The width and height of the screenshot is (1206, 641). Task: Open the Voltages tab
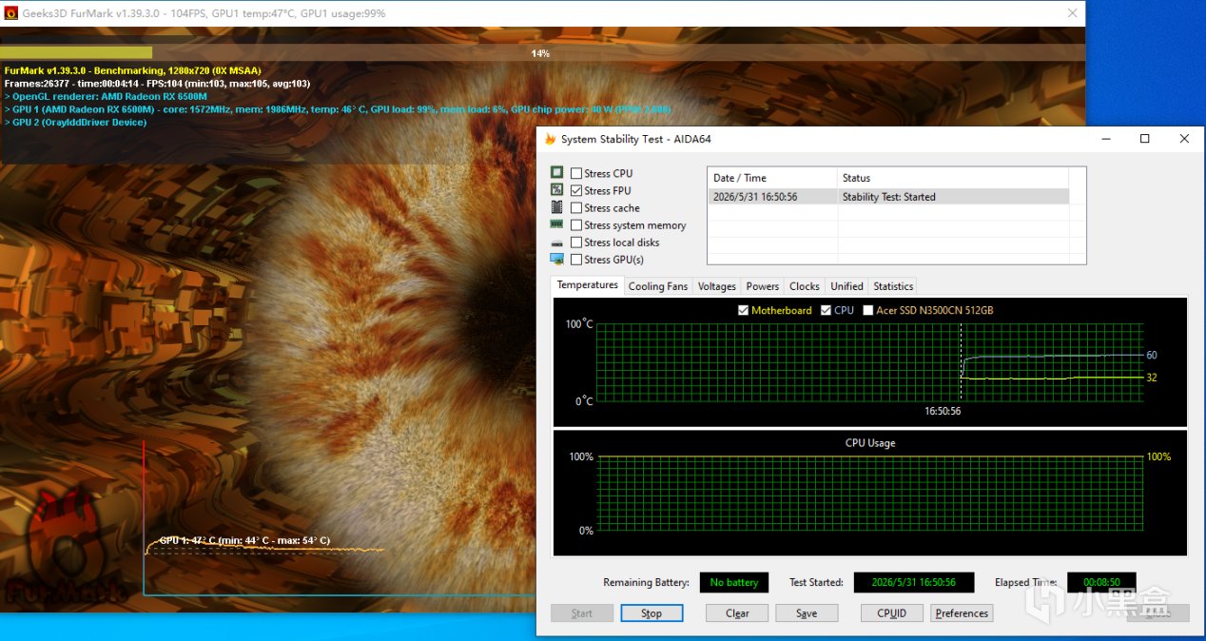[x=716, y=286]
